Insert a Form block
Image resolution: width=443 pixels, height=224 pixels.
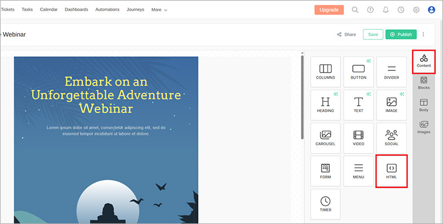pyautogui.click(x=325, y=171)
